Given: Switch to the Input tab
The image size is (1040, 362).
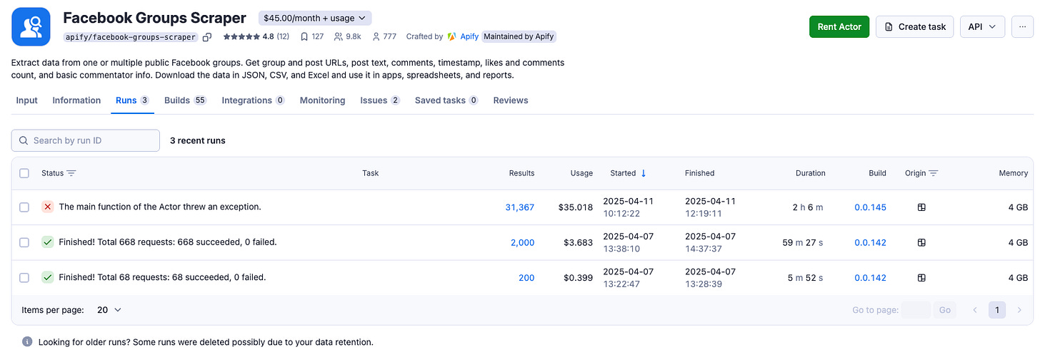Looking at the screenshot, I should point(26,100).
